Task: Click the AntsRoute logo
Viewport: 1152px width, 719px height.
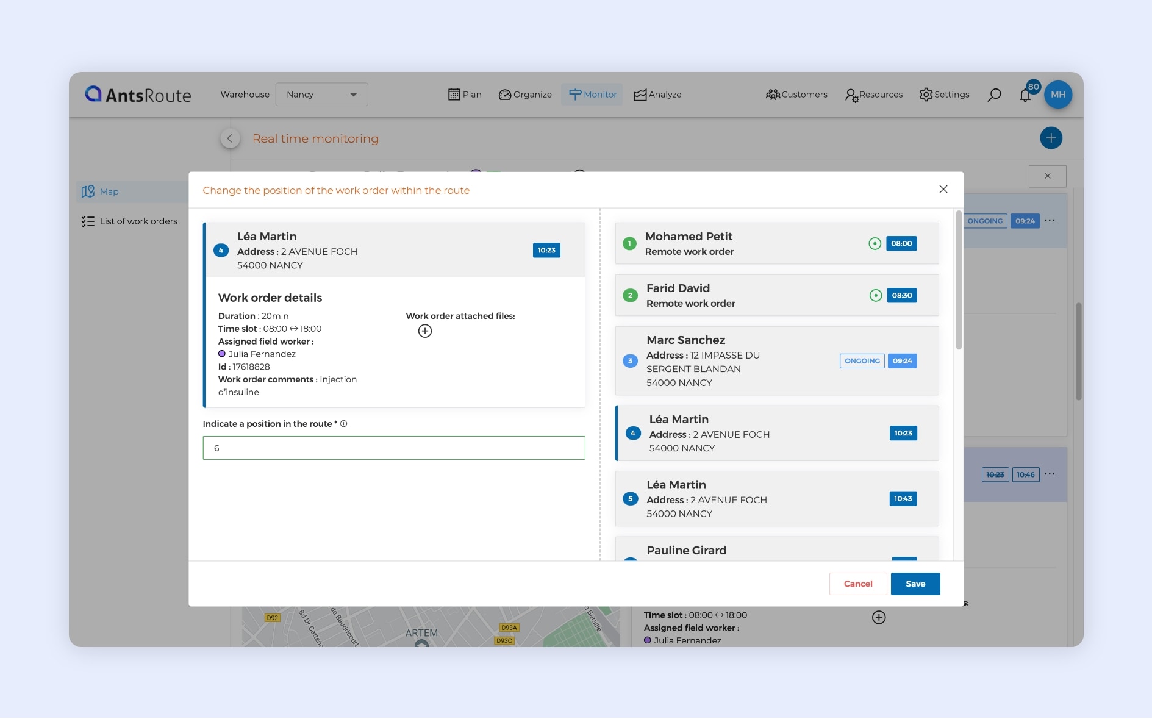Action: 138,95
